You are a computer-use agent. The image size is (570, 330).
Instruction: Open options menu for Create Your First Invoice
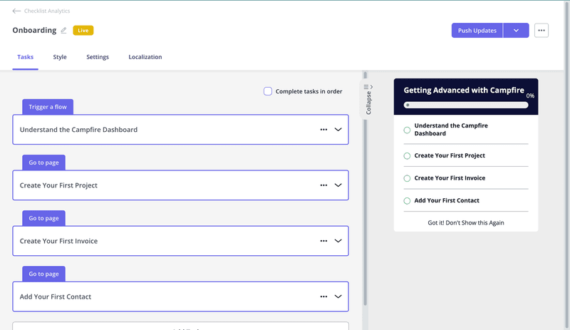tap(323, 241)
